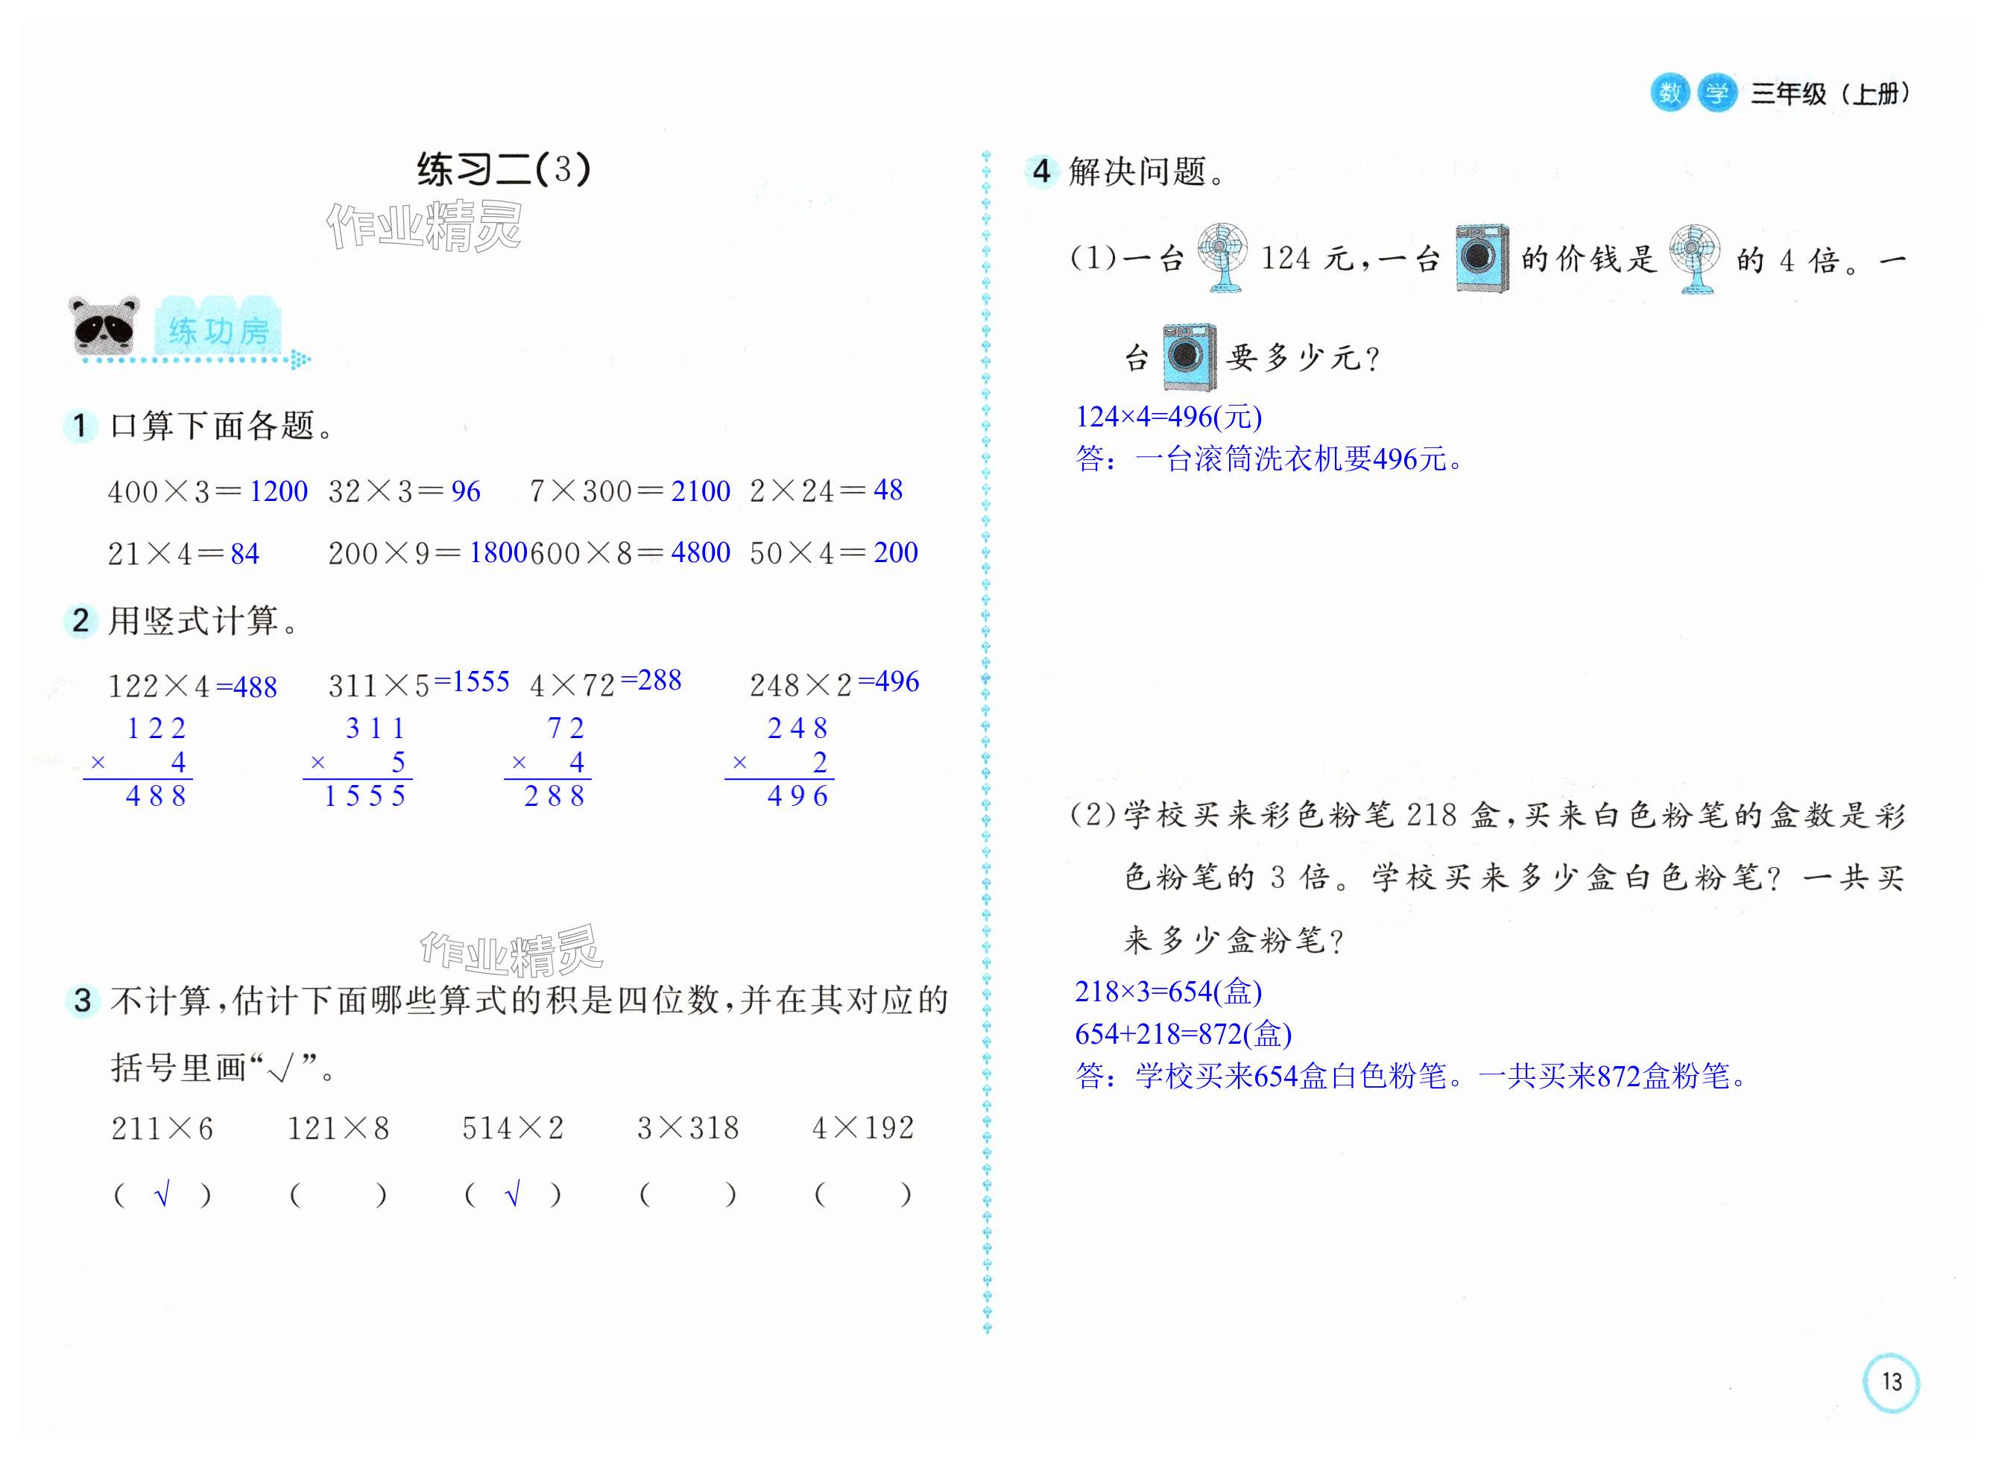Click the 三年级(上册) header text
The height and width of the screenshot is (1459, 1996).
tap(1830, 94)
